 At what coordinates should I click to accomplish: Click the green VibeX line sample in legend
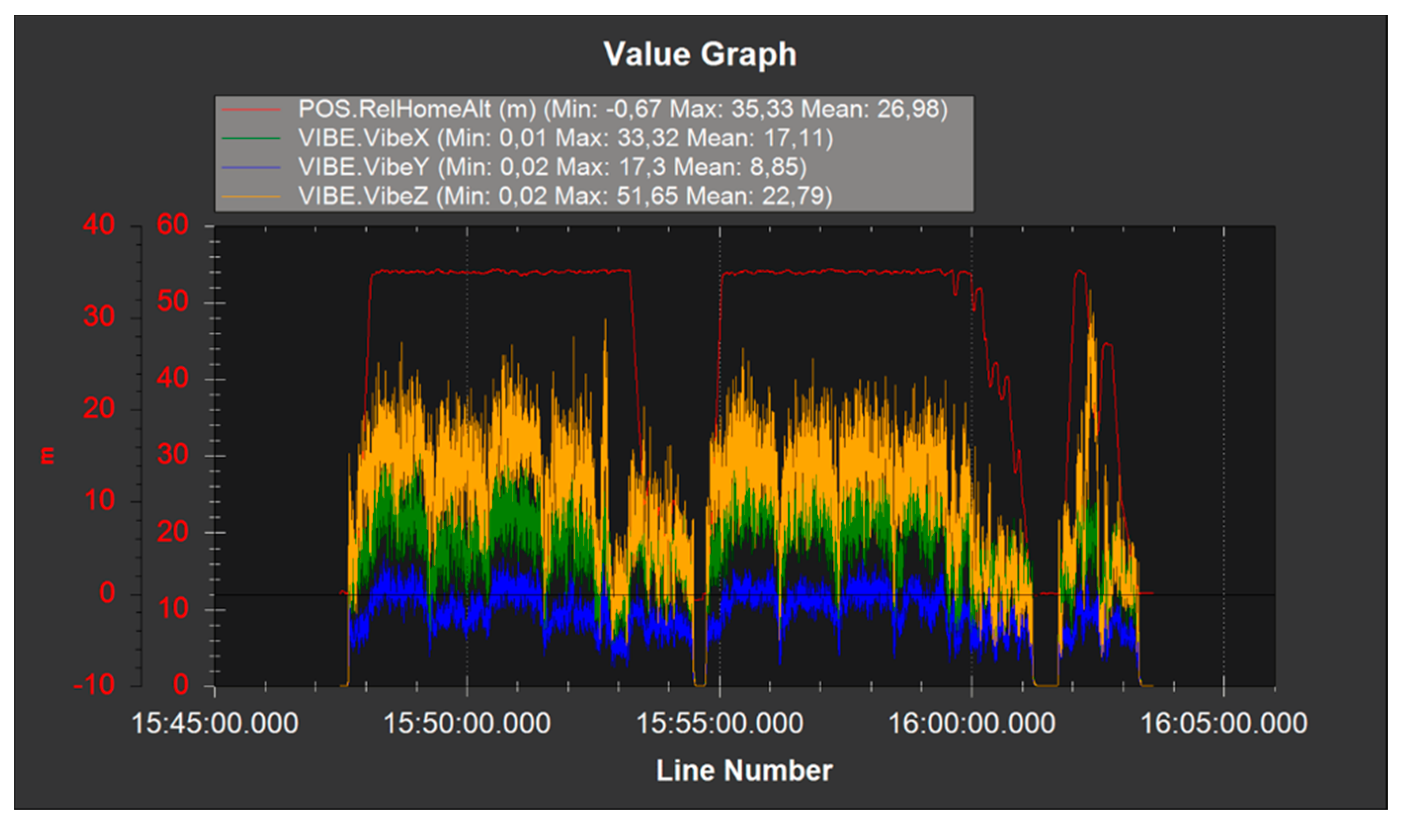[250, 139]
